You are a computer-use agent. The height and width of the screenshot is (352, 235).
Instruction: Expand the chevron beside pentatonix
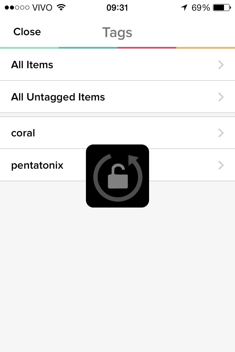point(221,165)
